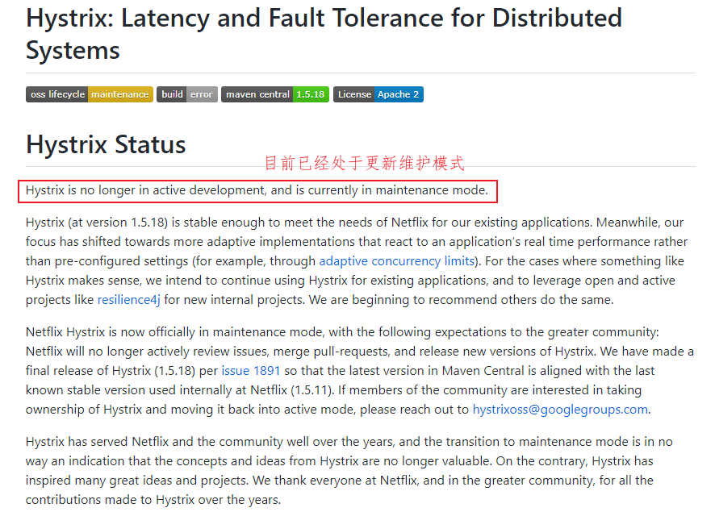
Task: Open the issue 1891 link
Action: (x=250, y=371)
